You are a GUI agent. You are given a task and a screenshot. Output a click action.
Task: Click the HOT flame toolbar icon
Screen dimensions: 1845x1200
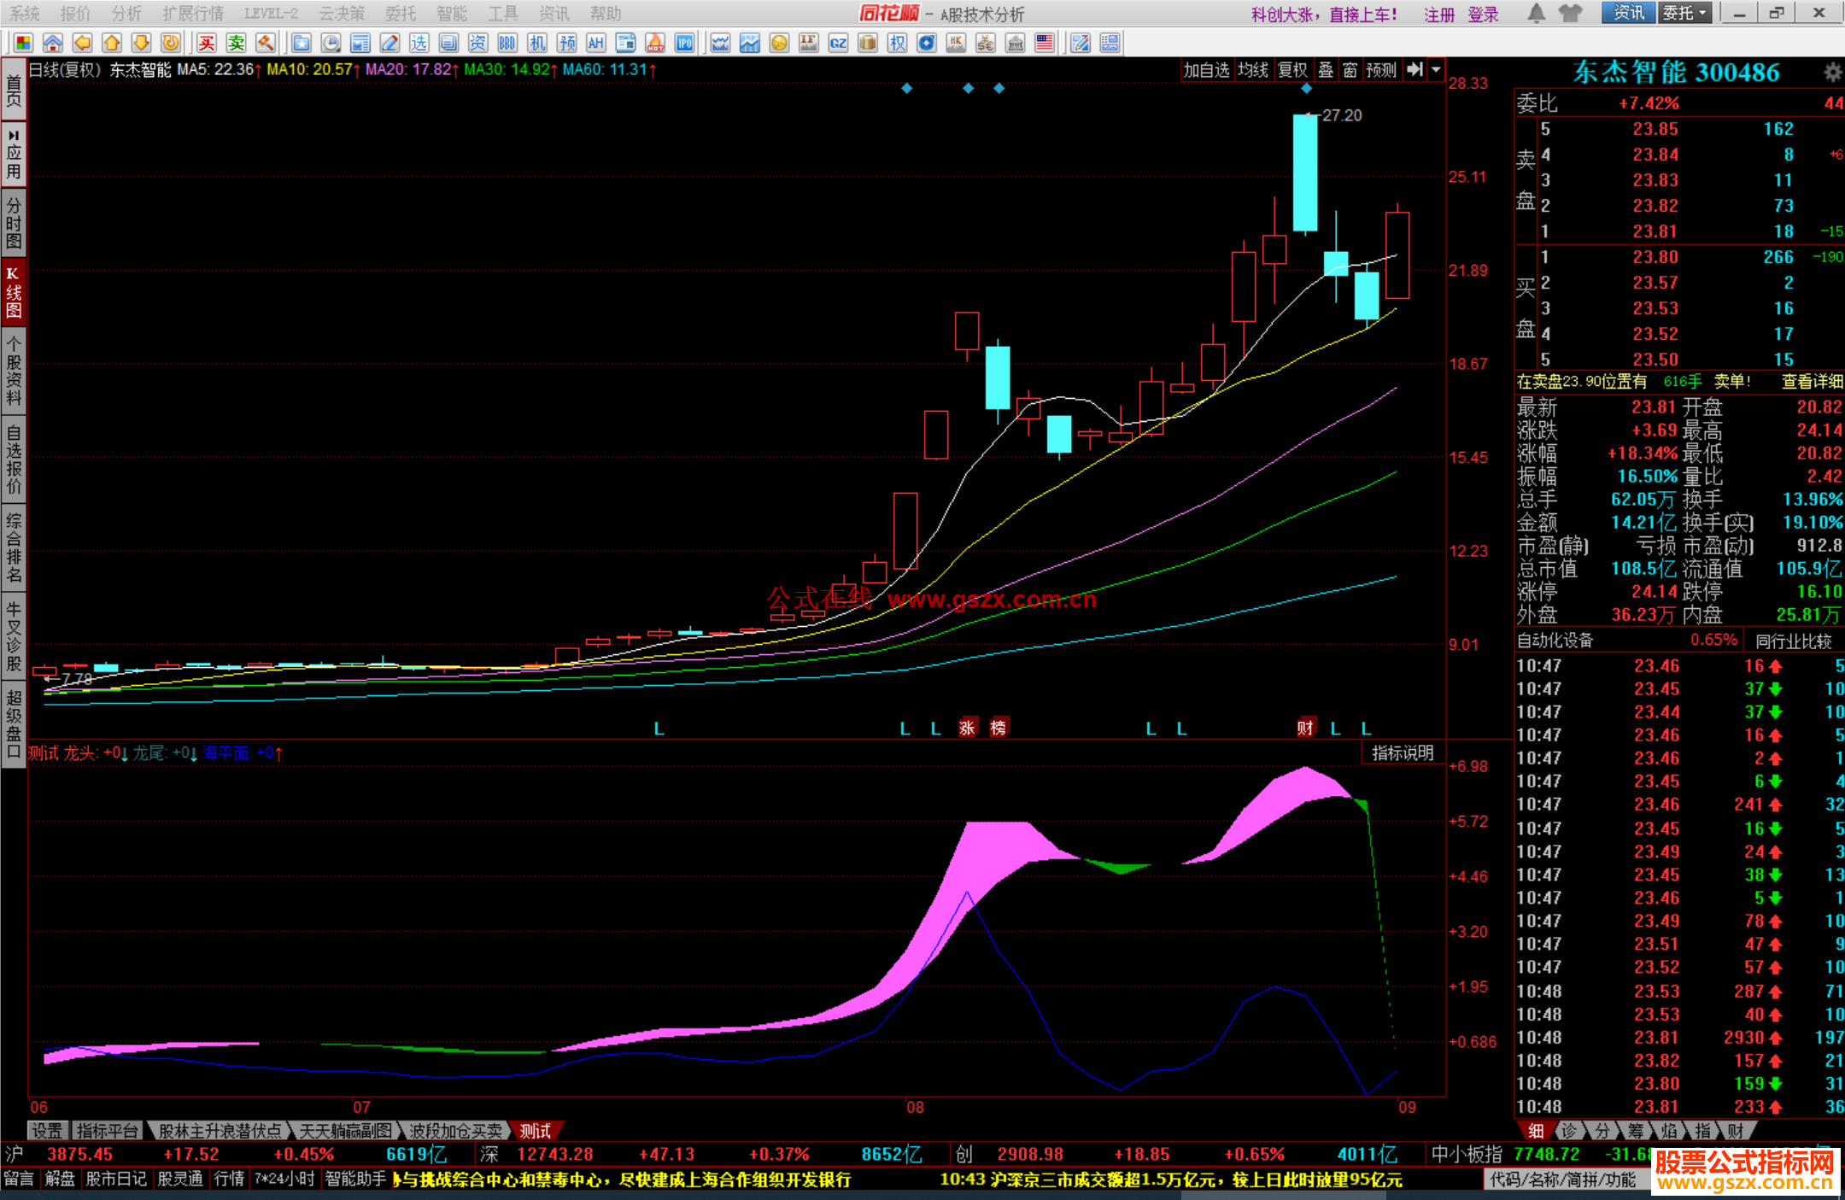[655, 44]
